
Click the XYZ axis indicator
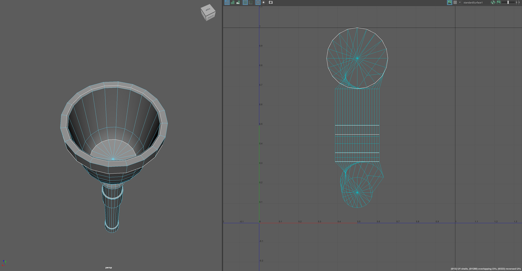4,263
